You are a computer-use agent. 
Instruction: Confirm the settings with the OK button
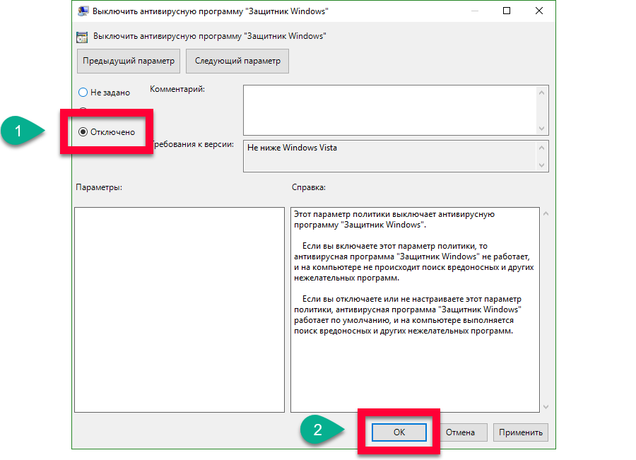[x=399, y=432]
